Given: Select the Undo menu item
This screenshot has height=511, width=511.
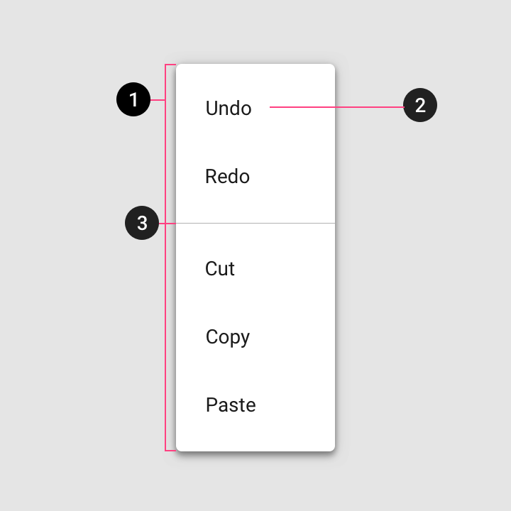Looking at the screenshot, I should (255, 108).
